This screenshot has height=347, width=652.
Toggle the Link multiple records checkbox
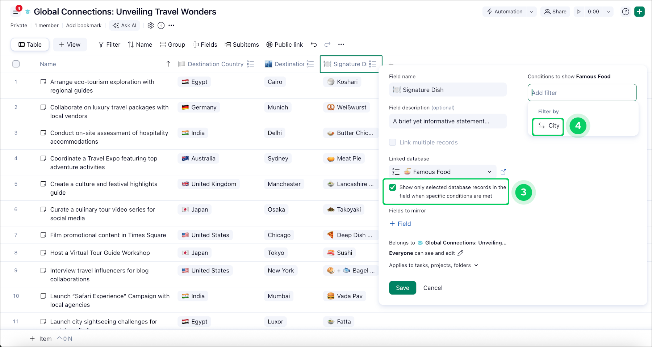pyautogui.click(x=393, y=143)
